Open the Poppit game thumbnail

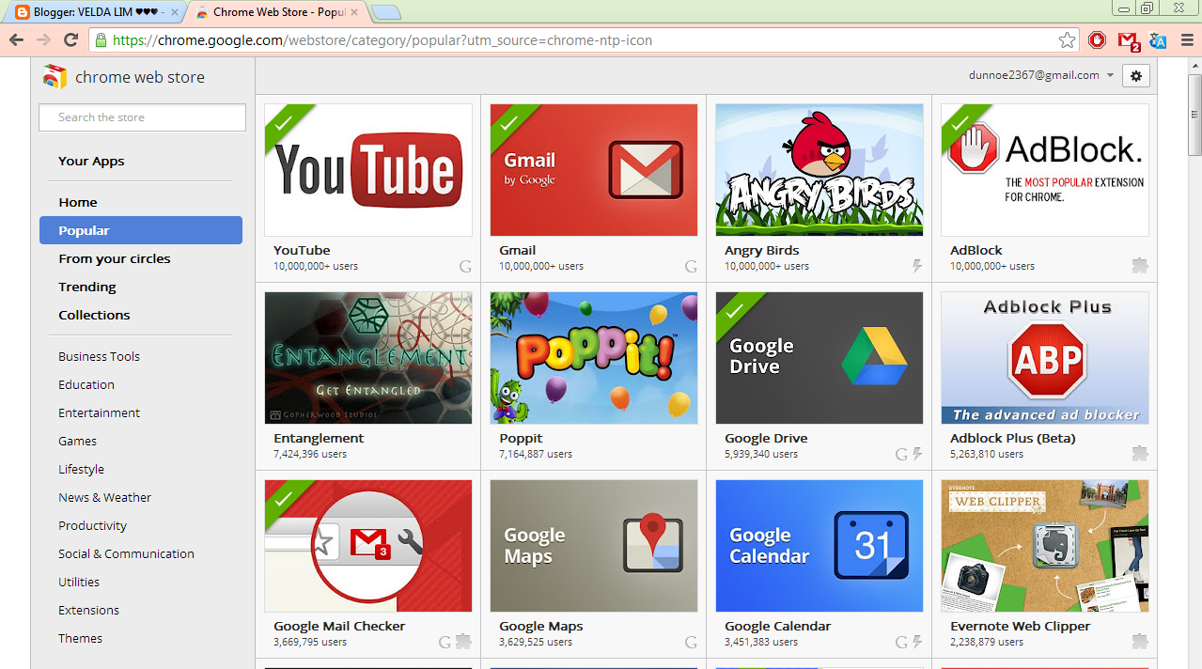(594, 358)
